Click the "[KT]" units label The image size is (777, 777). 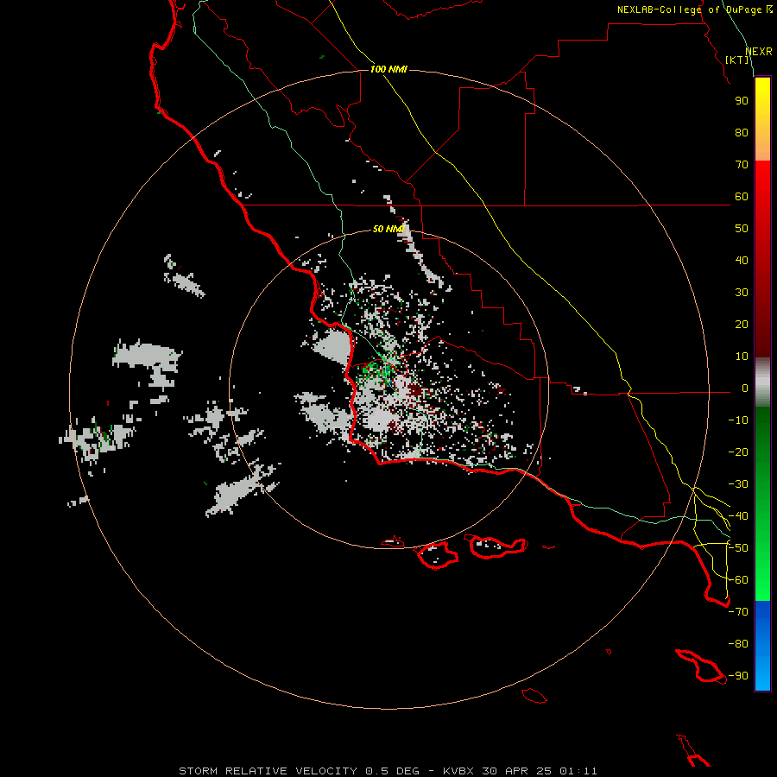point(737,60)
